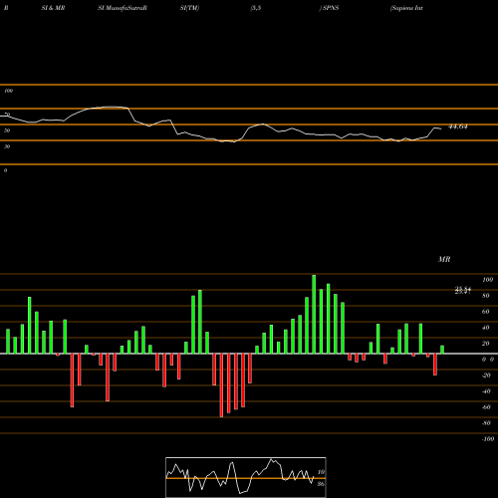
Task: Click the SPNS ticker text in the header
Action: pos(331,8)
